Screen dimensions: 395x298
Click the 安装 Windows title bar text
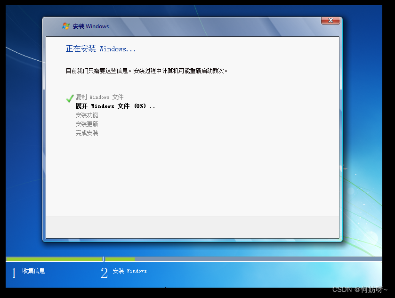91,26
